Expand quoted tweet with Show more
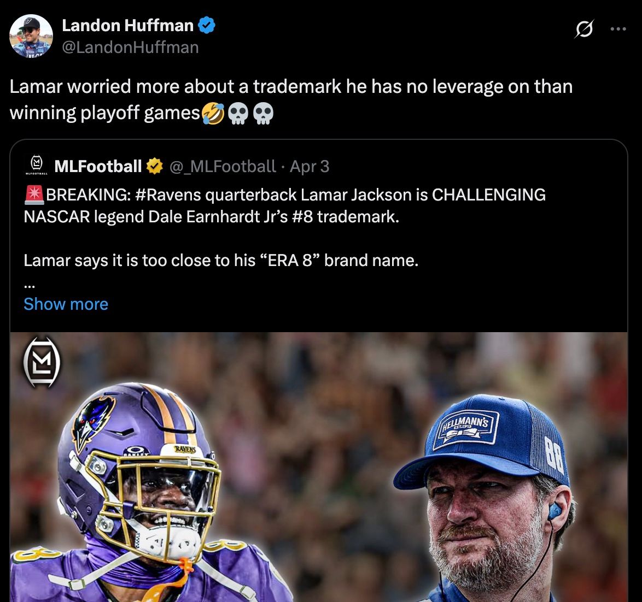The width and height of the screenshot is (642, 602). [66, 304]
